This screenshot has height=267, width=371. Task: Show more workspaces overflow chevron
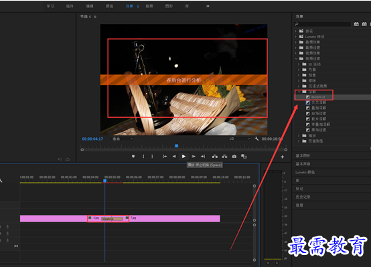[x=208, y=6]
